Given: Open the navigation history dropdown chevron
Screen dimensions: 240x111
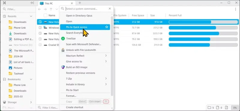Looking at the screenshot, I should pyautogui.click(x=57, y=9).
